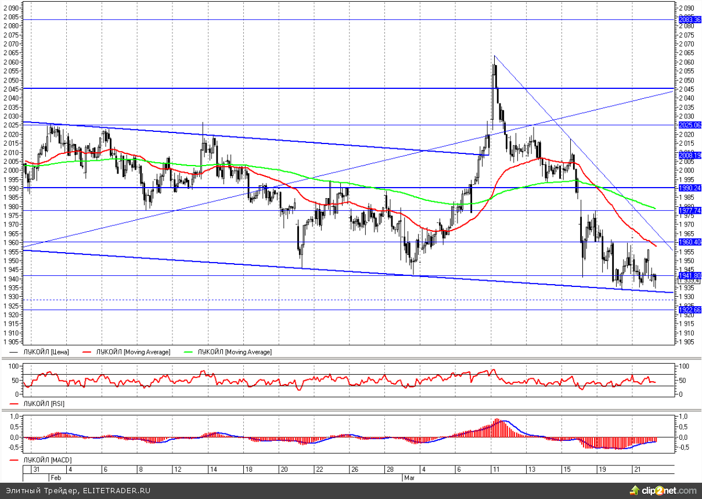Select the 1941.80 current price tag

tap(689, 275)
